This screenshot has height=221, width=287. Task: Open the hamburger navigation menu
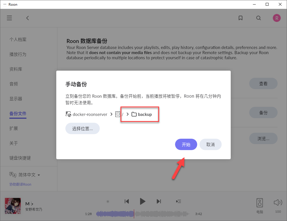[9, 18]
